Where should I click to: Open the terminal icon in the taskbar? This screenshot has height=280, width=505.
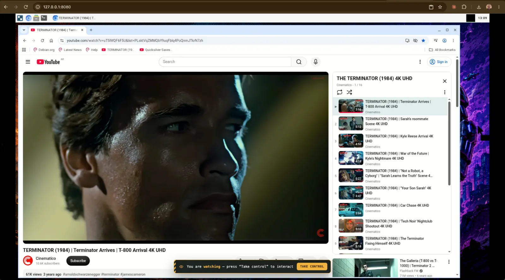(44, 18)
